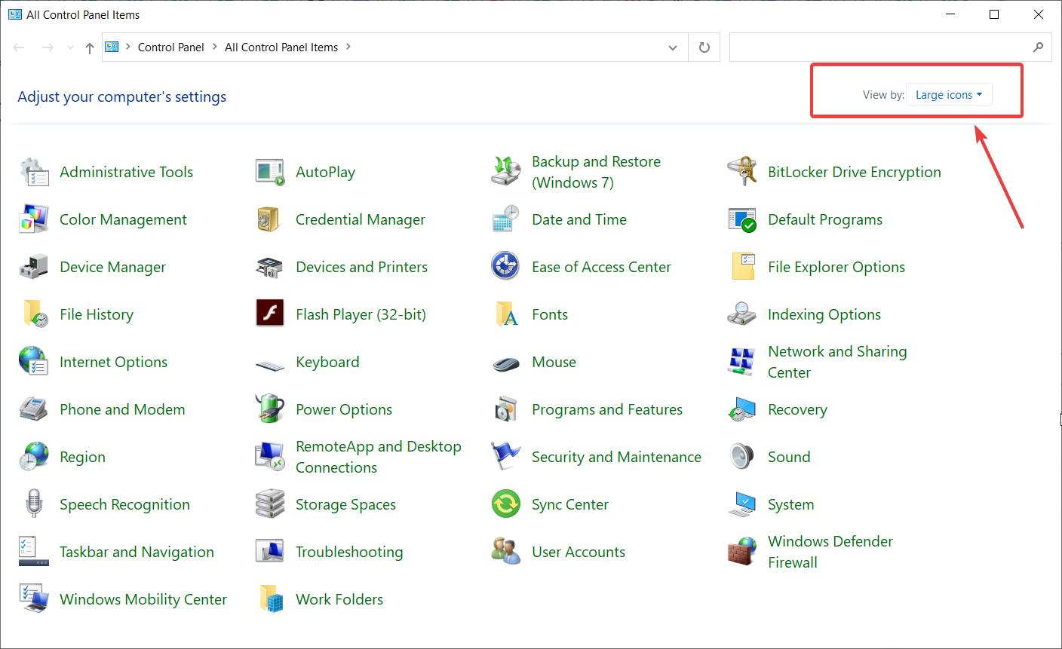Click the Speech Recognition microphone icon
1062x649 pixels.
34,504
